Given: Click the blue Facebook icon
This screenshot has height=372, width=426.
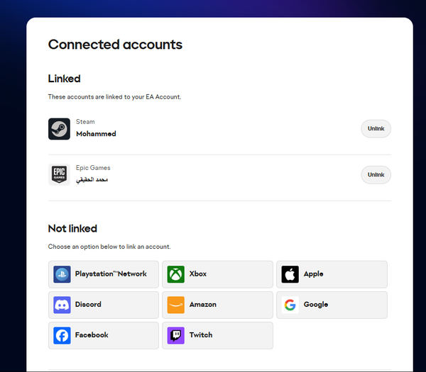Looking at the screenshot, I should click(62, 335).
